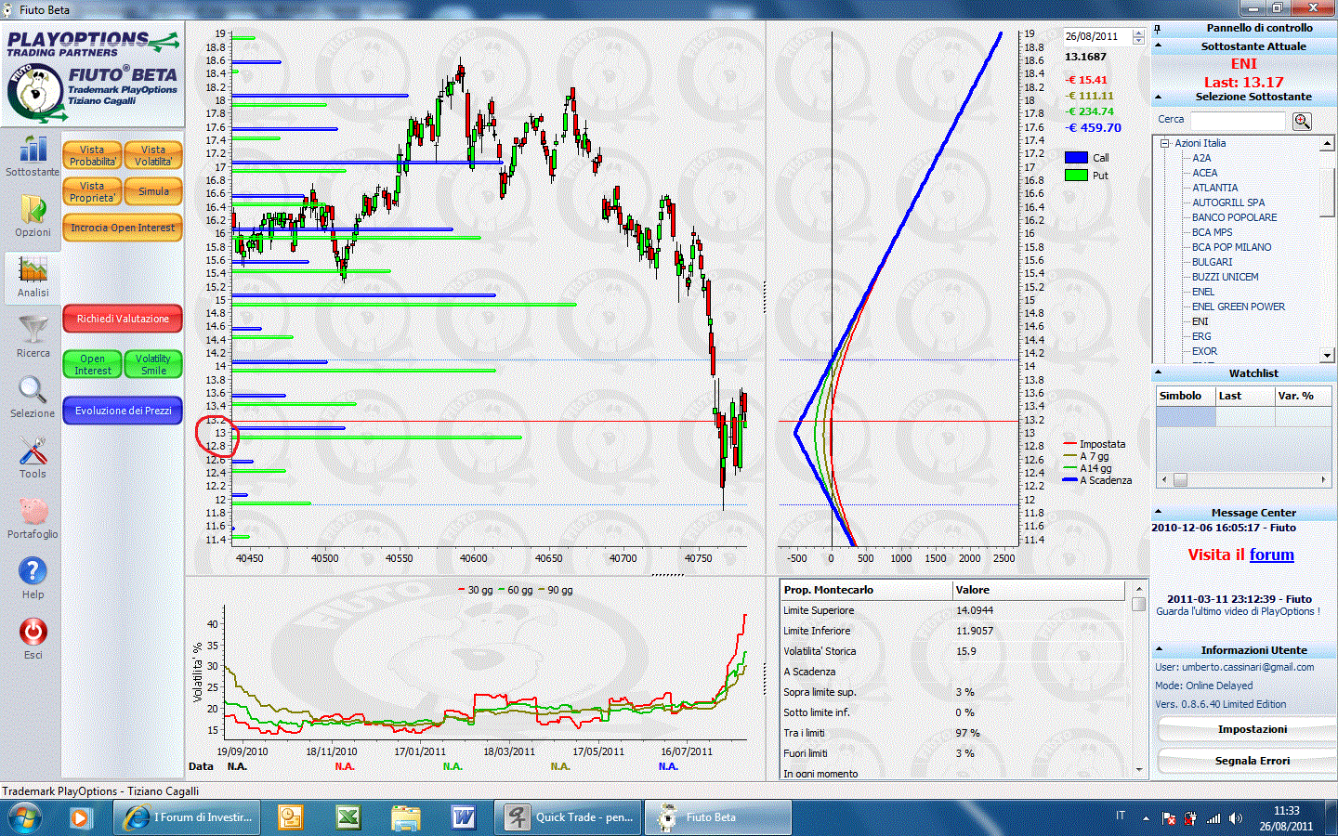This screenshot has width=1338, height=836.
Task: Toggle the pin icon of Pannello di controllo
Action: 1158,29
